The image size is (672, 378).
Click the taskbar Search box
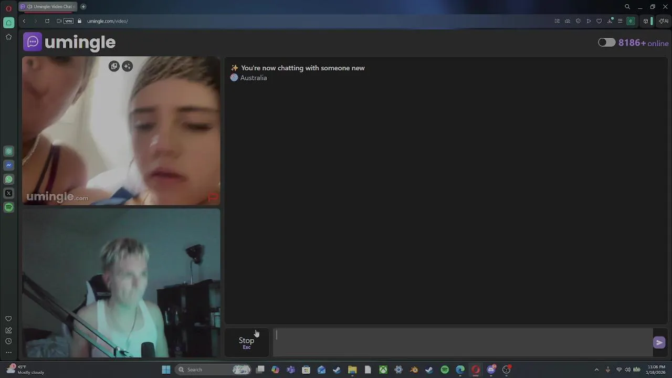(214, 370)
